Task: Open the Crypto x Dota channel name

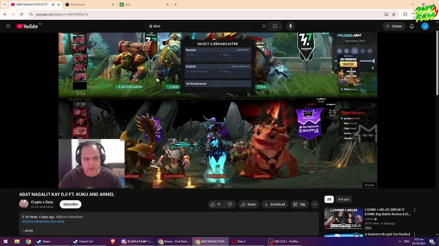Action: 42,202
